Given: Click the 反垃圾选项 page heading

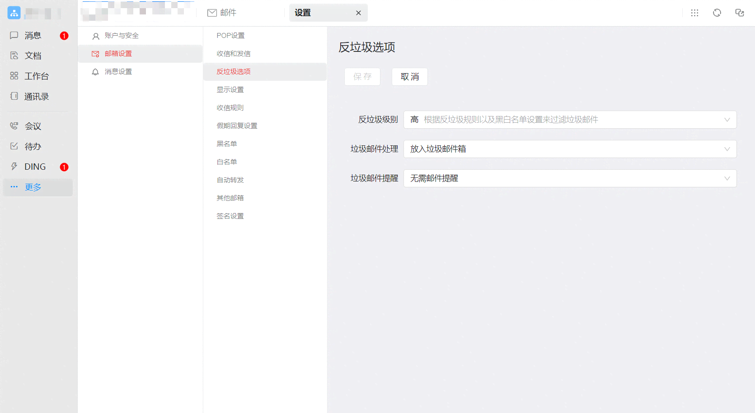Looking at the screenshot, I should [x=367, y=47].
